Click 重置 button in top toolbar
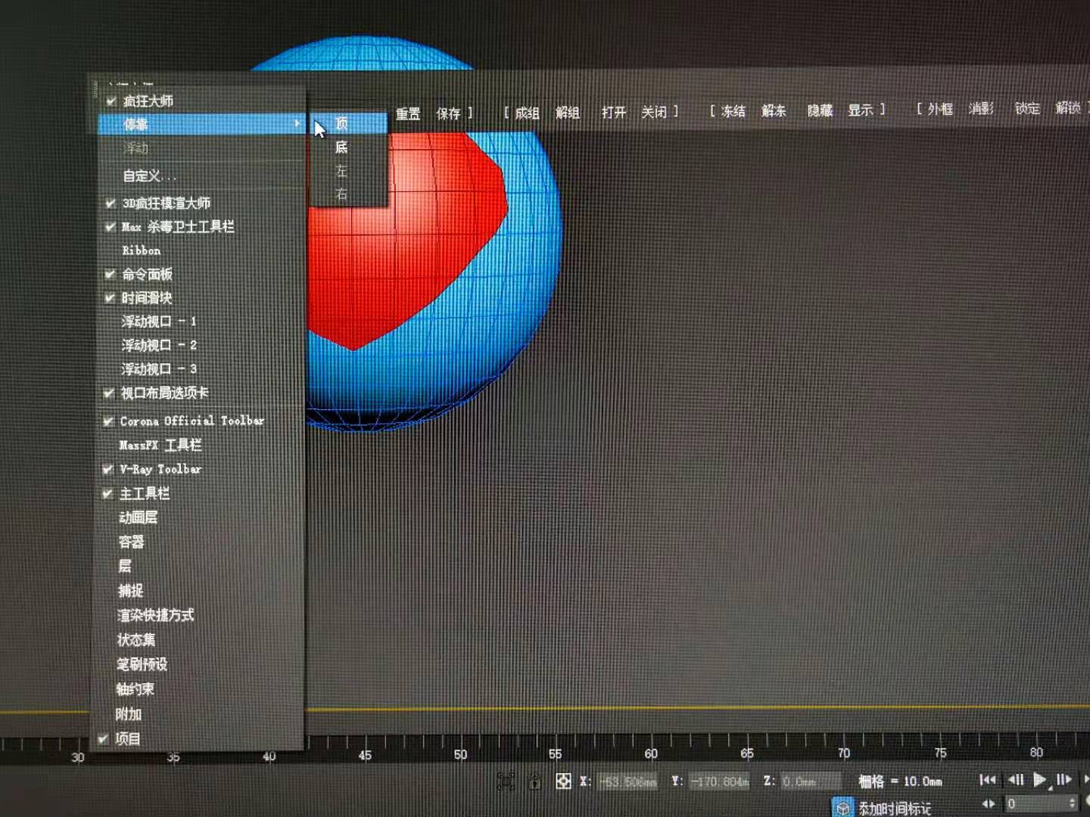 point(408,113)
